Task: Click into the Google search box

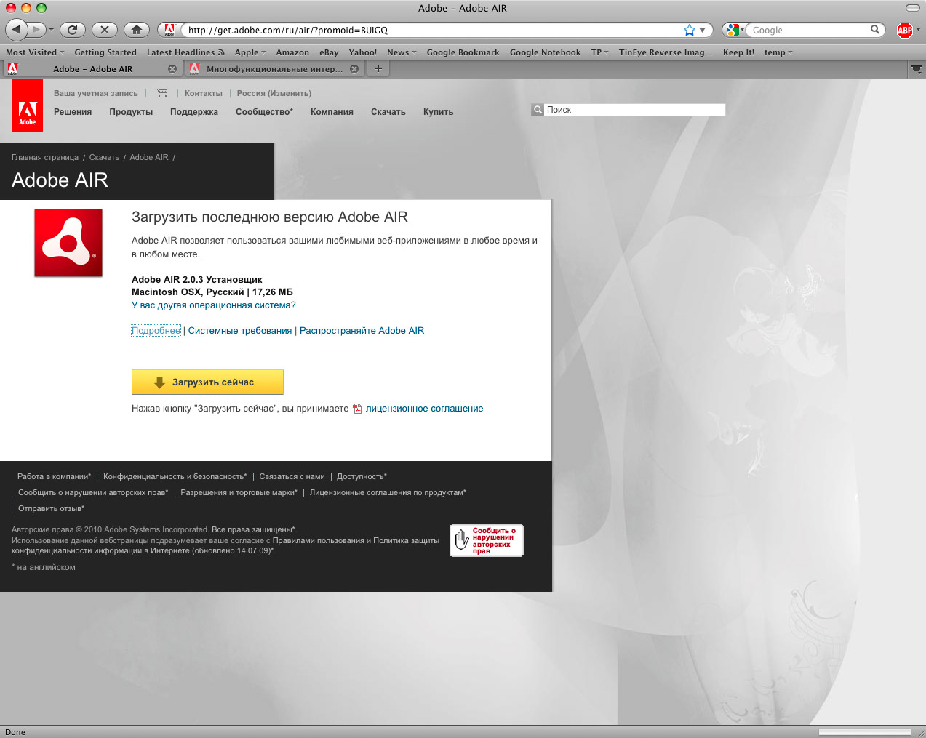Action: coord(809,30)
